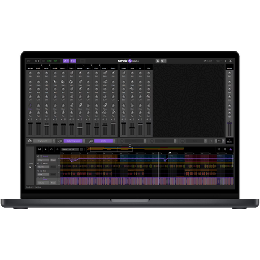260x260 pixels.
Task: Click the Limiter effect button
Action: (x=103, y=141)
